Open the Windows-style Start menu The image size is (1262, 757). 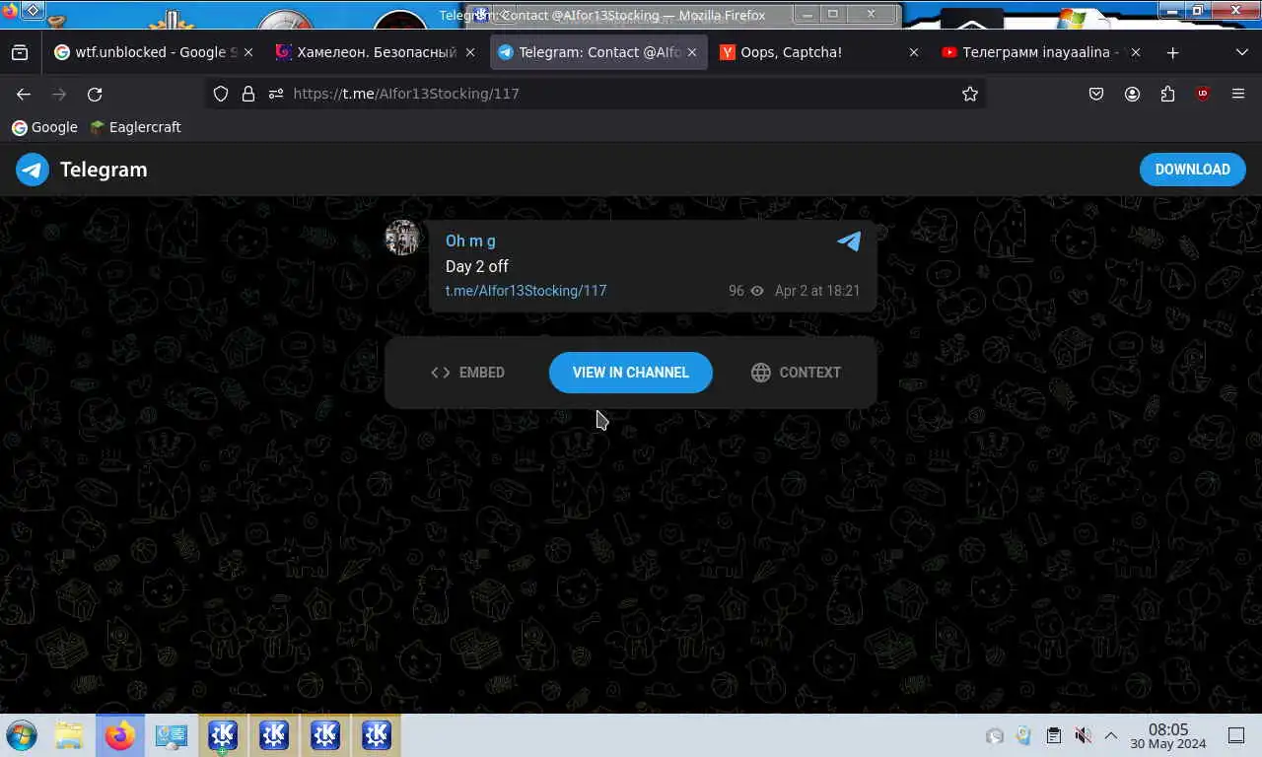point(22,735)
